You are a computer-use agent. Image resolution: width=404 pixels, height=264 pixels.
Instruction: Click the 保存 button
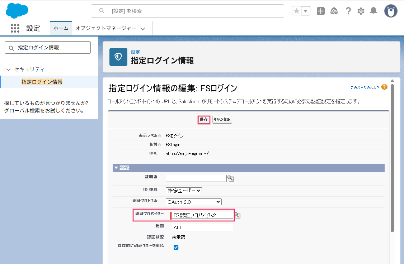[x=204, y=119]
